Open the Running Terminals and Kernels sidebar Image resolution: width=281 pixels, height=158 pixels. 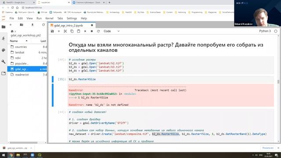pyautogui.click(x=4, y=39)
